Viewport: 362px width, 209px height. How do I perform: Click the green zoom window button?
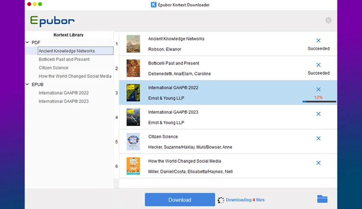[40, 4]
